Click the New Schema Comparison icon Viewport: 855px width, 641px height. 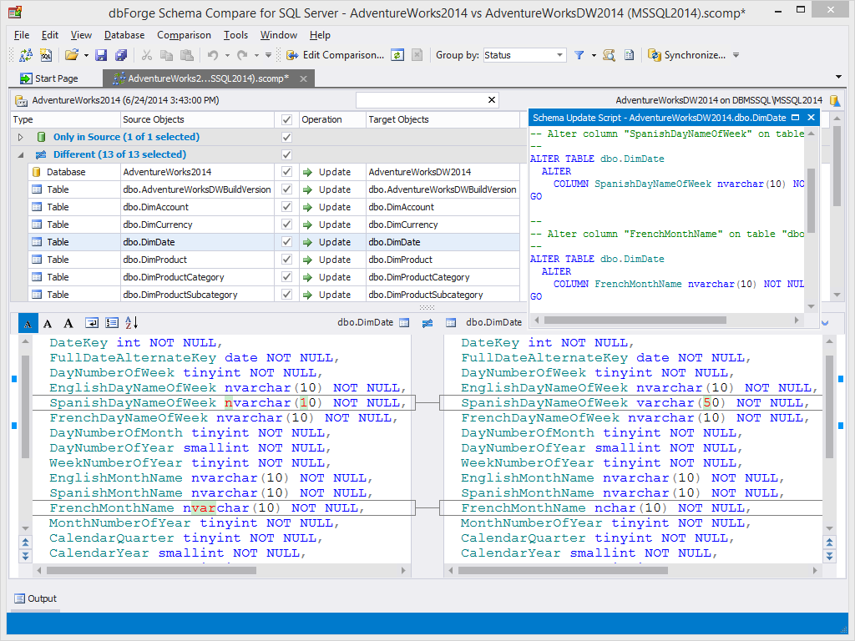click(26, 55)
